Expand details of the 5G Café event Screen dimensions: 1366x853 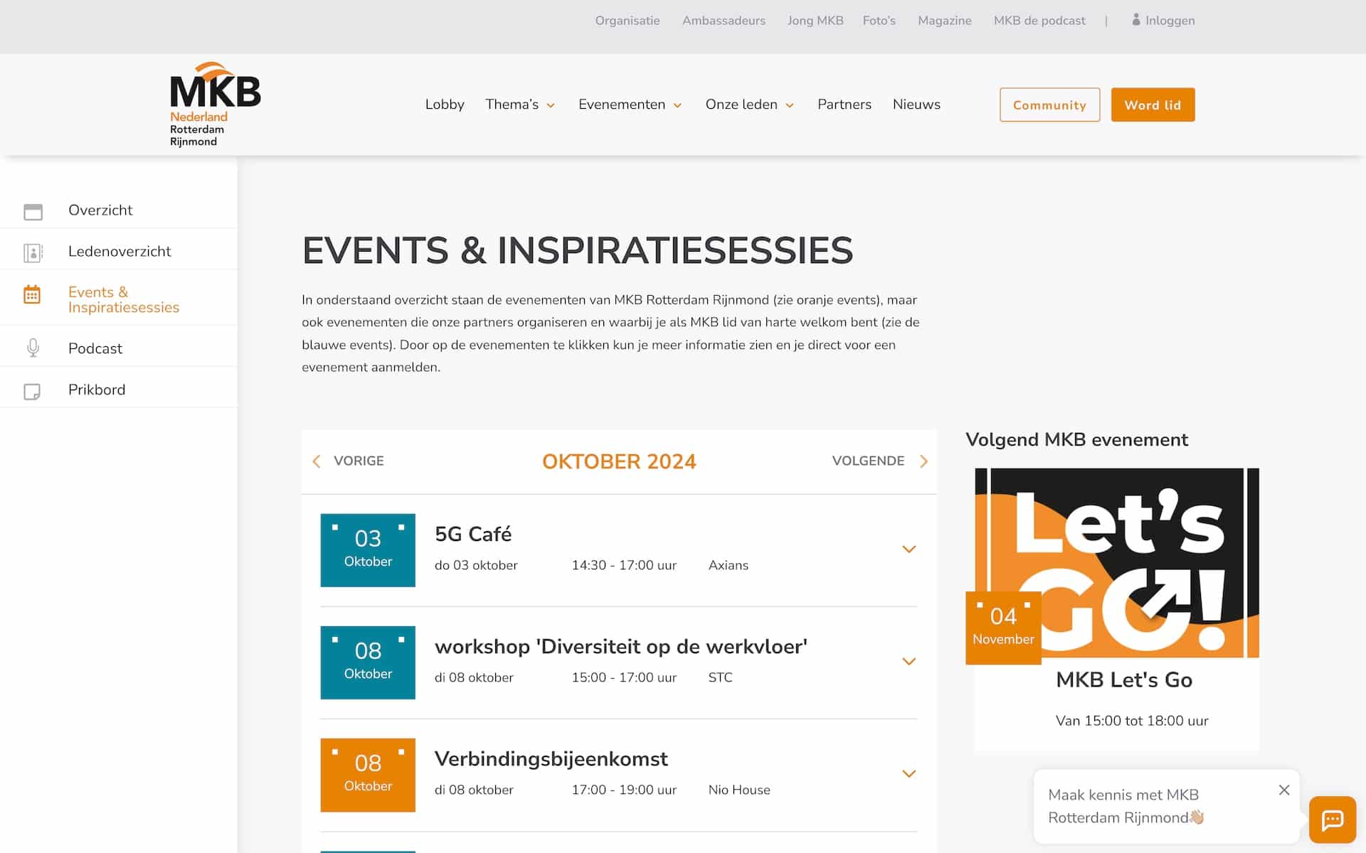[x=909, y=549]
